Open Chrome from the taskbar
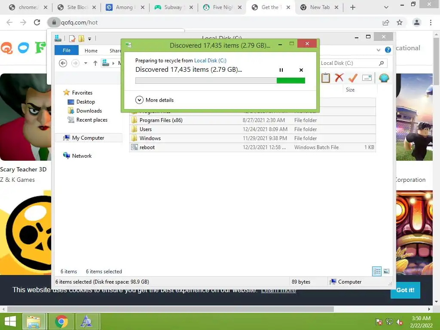This screenshot has width=440, height=330. pyautogui.click(x=61, y=321)
